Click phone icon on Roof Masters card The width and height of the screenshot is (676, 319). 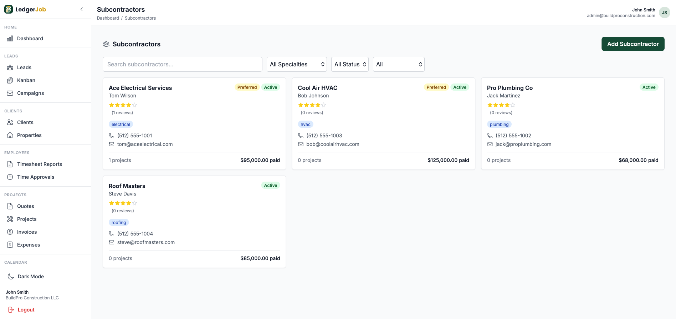point(112,234)
